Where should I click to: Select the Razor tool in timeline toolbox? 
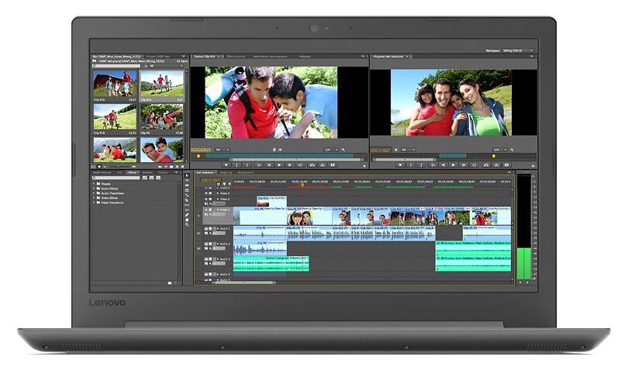187,201
